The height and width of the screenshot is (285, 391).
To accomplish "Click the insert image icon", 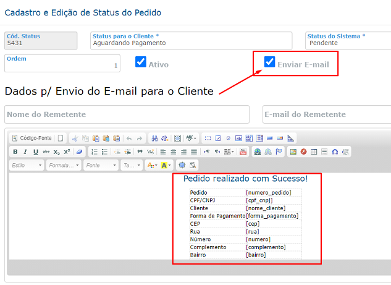I will [x=293, y=151].
